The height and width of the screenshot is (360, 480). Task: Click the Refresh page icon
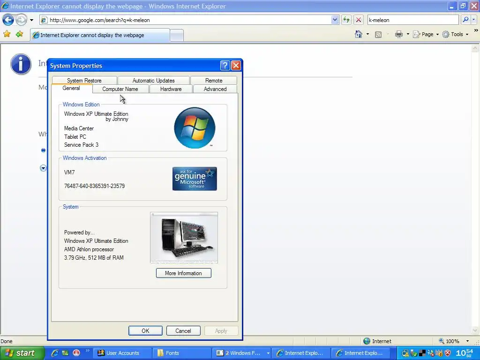(x=346, y=20)
